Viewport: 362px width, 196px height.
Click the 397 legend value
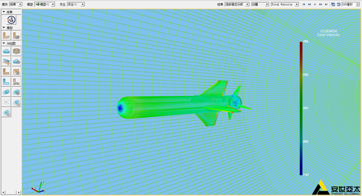click(306, 108)
